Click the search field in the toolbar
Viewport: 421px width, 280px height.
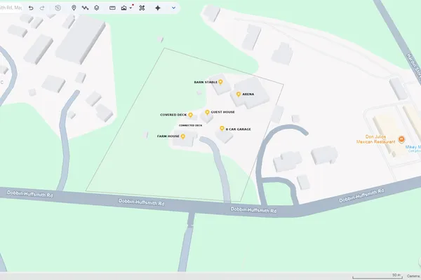(11, 8)
